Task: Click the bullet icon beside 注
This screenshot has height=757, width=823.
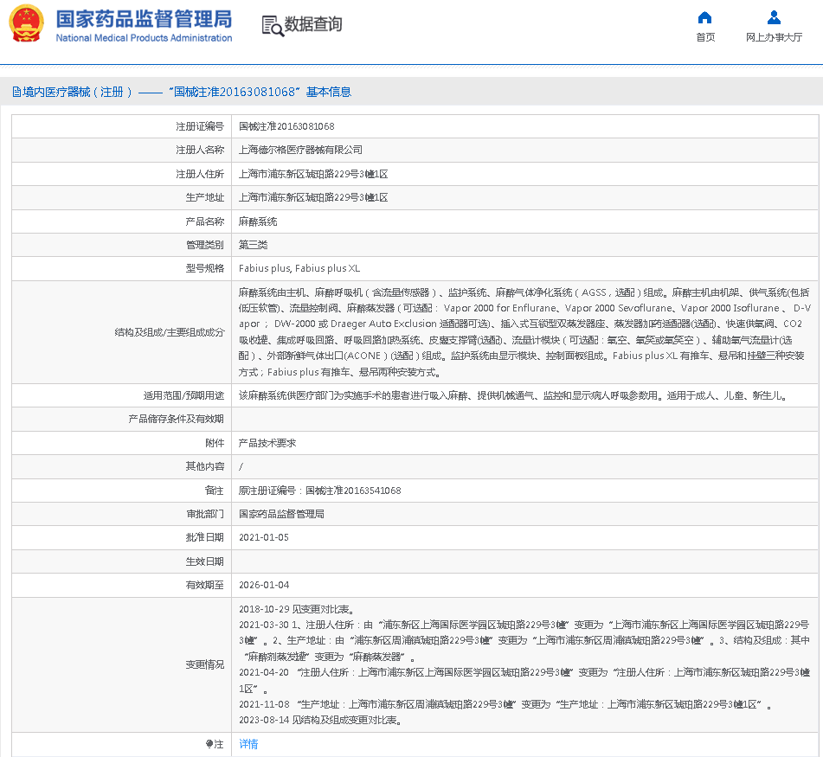Action: 209,744
